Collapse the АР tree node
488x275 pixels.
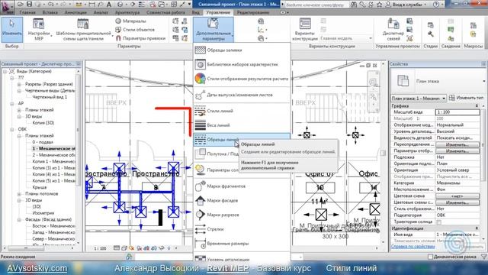pos(12,104)
